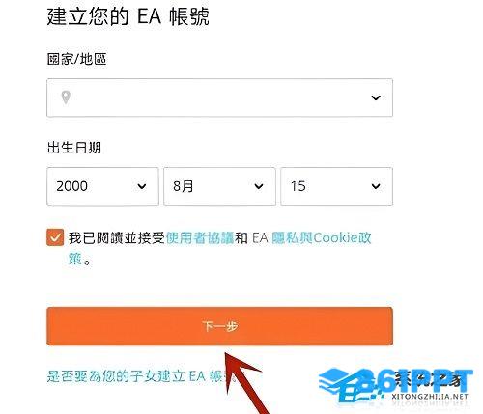This screenshot has width=483, height=414.
Task: Click the chevron arrow beside day 15
Action: (x=376, y=186)
